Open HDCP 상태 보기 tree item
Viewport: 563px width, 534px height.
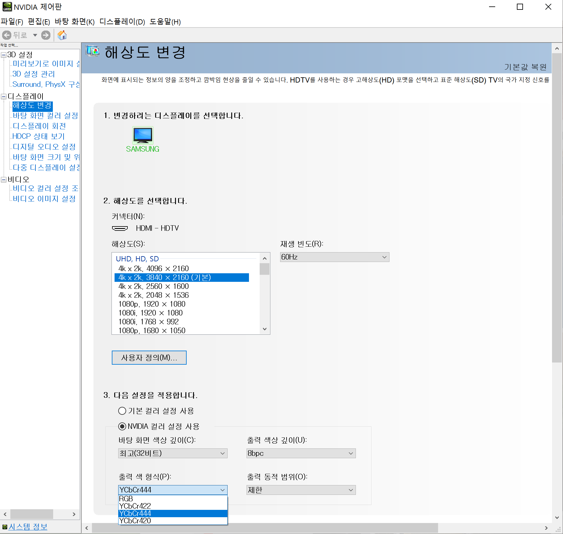pyautogui.click(x=38, y=136)
